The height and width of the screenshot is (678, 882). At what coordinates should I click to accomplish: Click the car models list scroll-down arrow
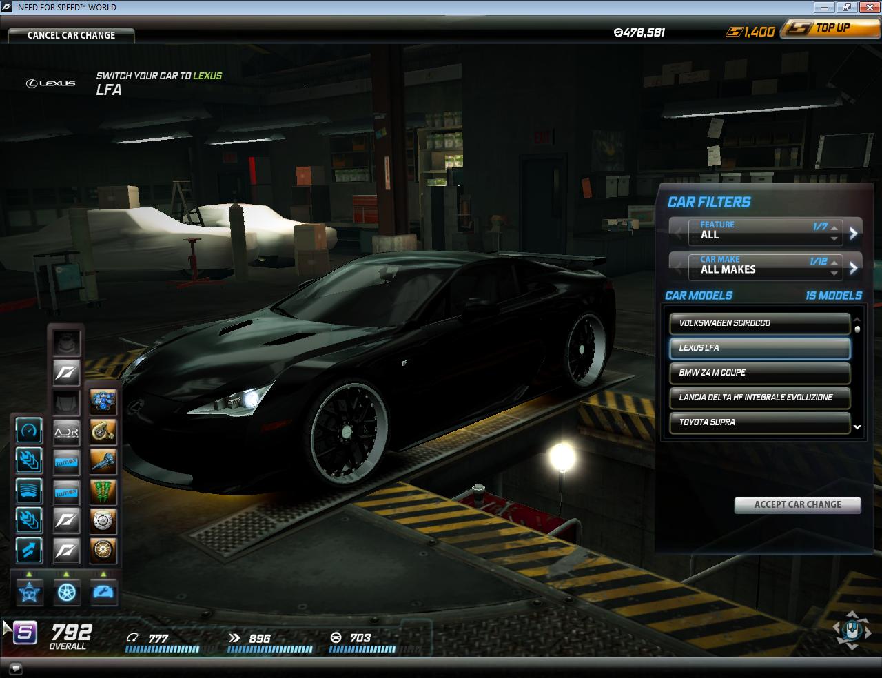[x=857, y=427]
